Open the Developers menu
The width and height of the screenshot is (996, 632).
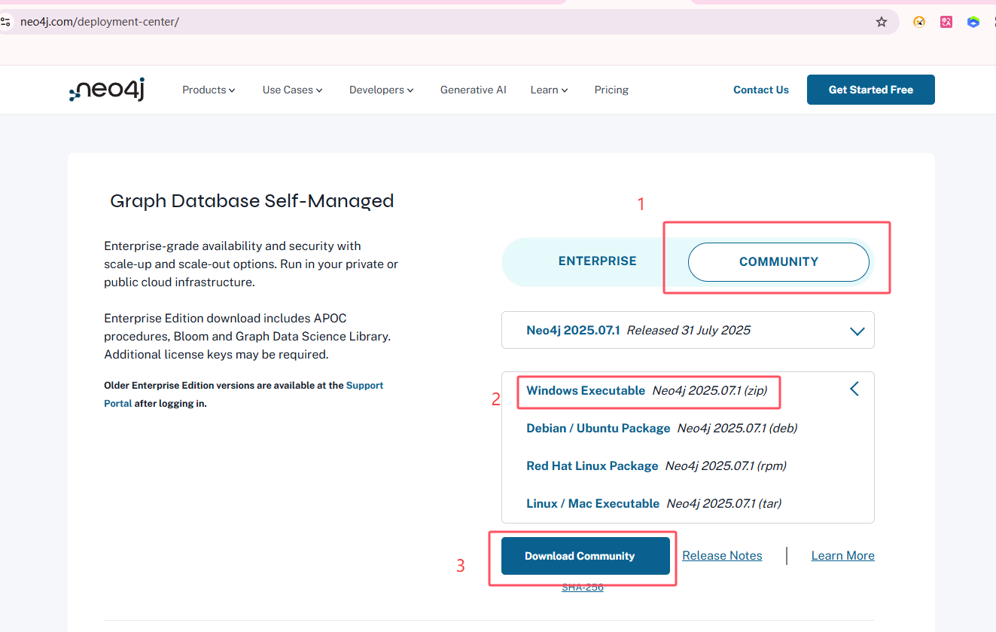tap(381, 90)
